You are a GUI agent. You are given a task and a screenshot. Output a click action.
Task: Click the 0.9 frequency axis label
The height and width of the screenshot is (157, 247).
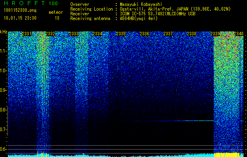pyautogui.click(x=3, y=90)
